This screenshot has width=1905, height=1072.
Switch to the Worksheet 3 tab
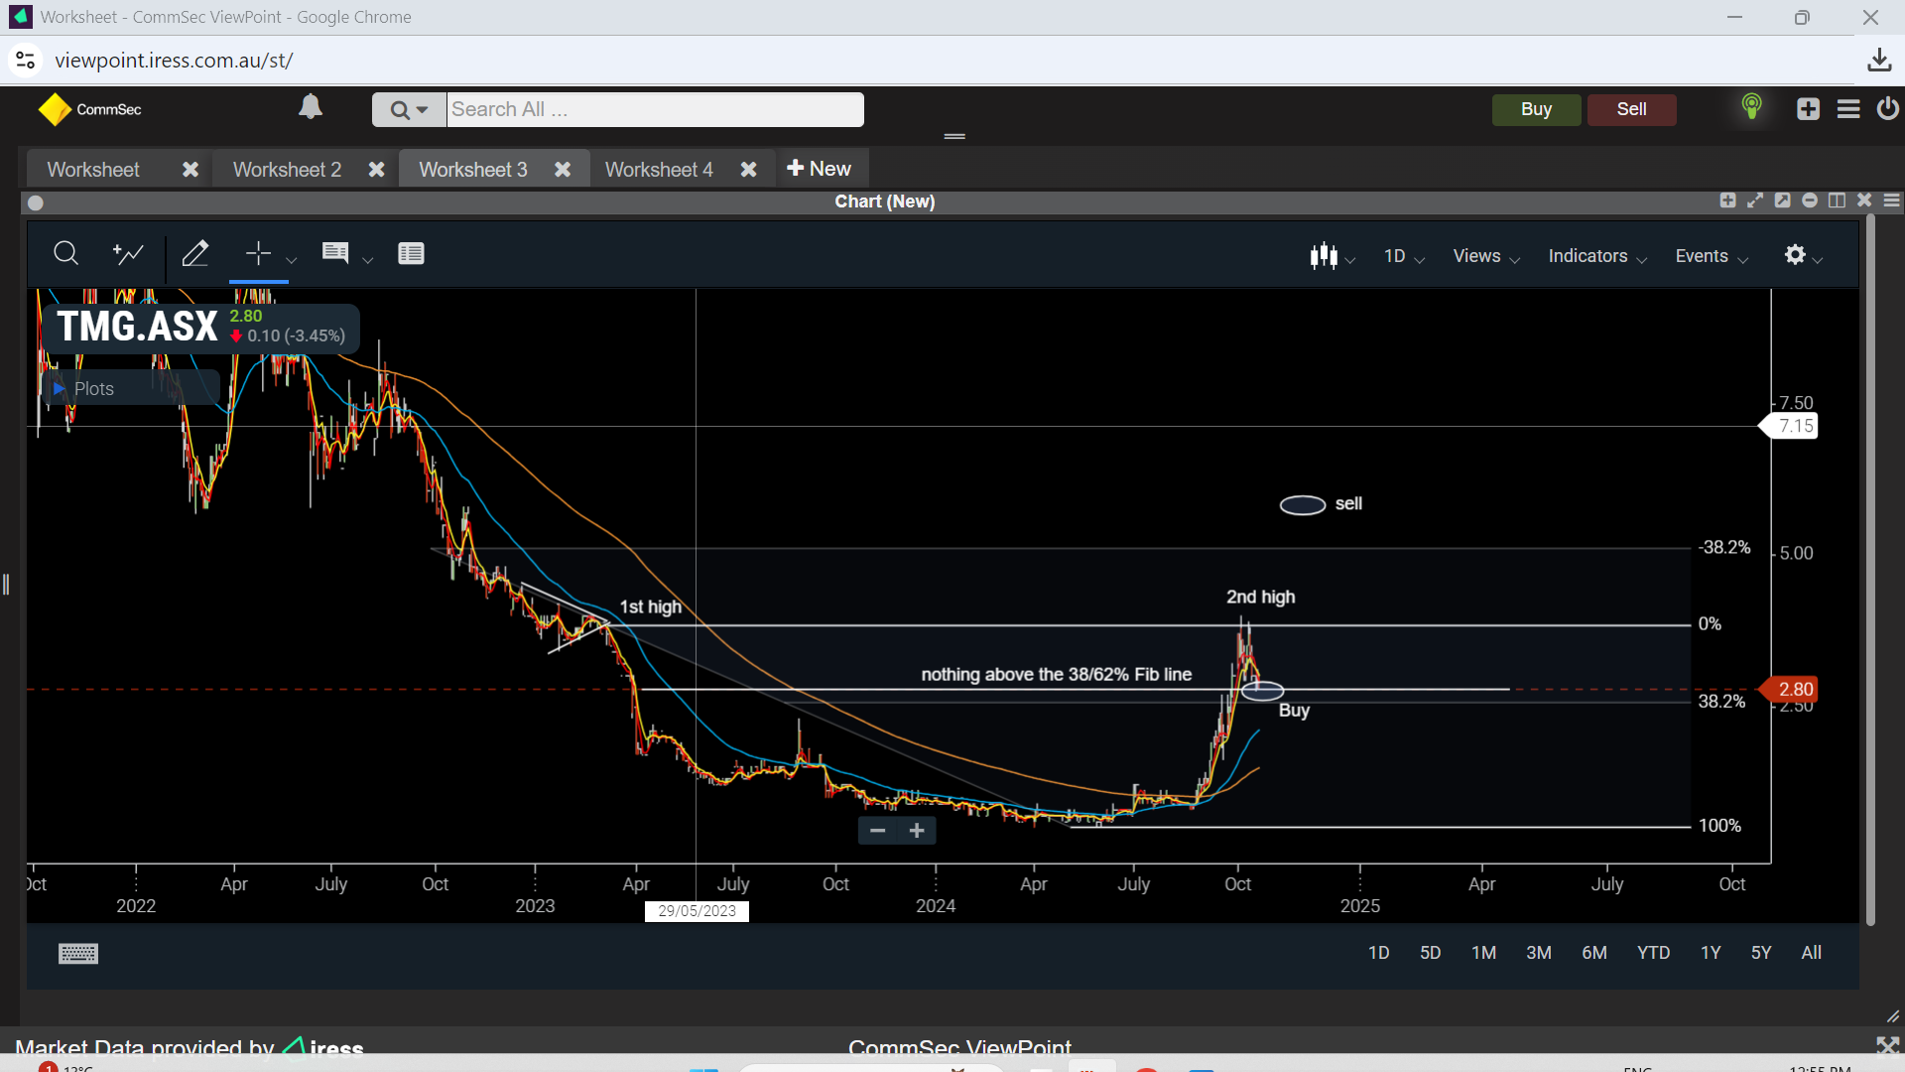click(x=473, y=170)
